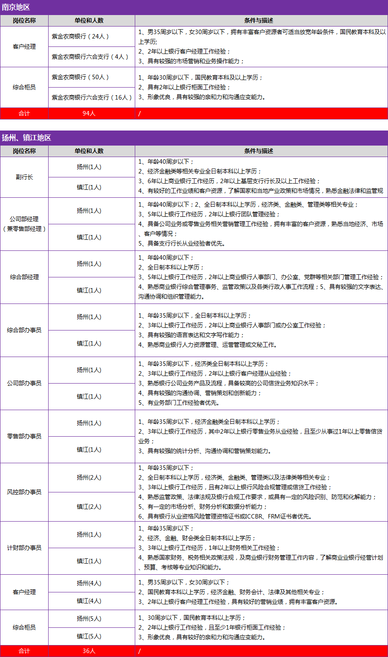Click the line "2、经济金融类等相关专业全日制本科以上学历；"
Image resolution: width=388 pixels, height=657 pixels.
click(x=200, y=171)
